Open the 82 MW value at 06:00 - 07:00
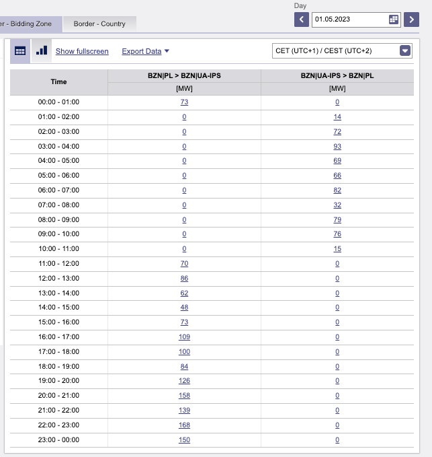This screenshot has height=457, width=432. (337, 190)
